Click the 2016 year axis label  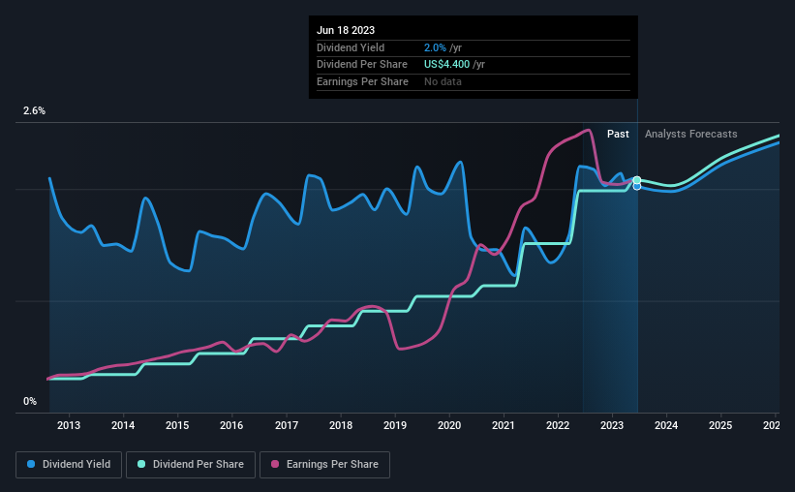[x=231, y=425]
